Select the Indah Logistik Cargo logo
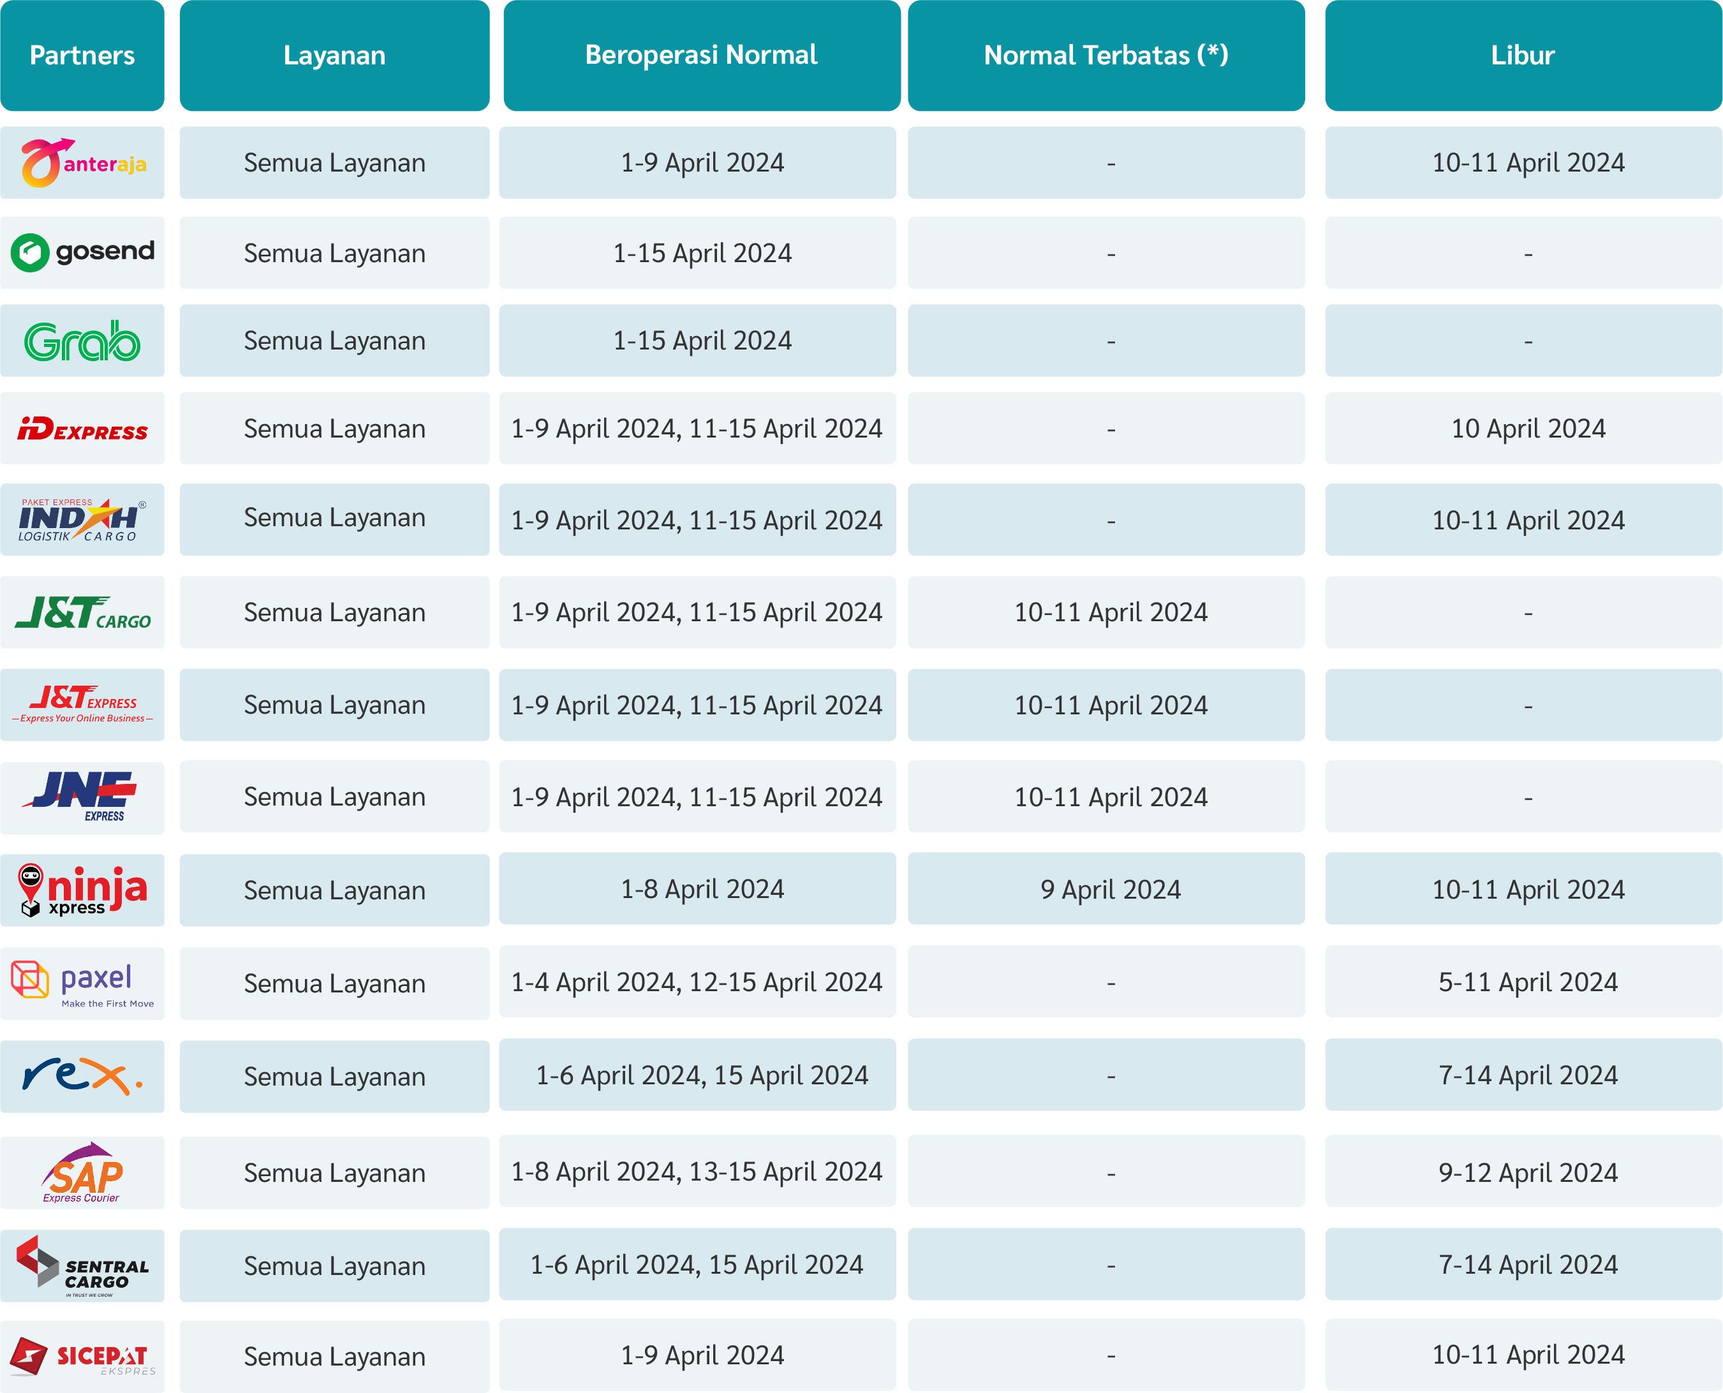The width and height of the screenshot is (1723, 1393). point(82,520)
